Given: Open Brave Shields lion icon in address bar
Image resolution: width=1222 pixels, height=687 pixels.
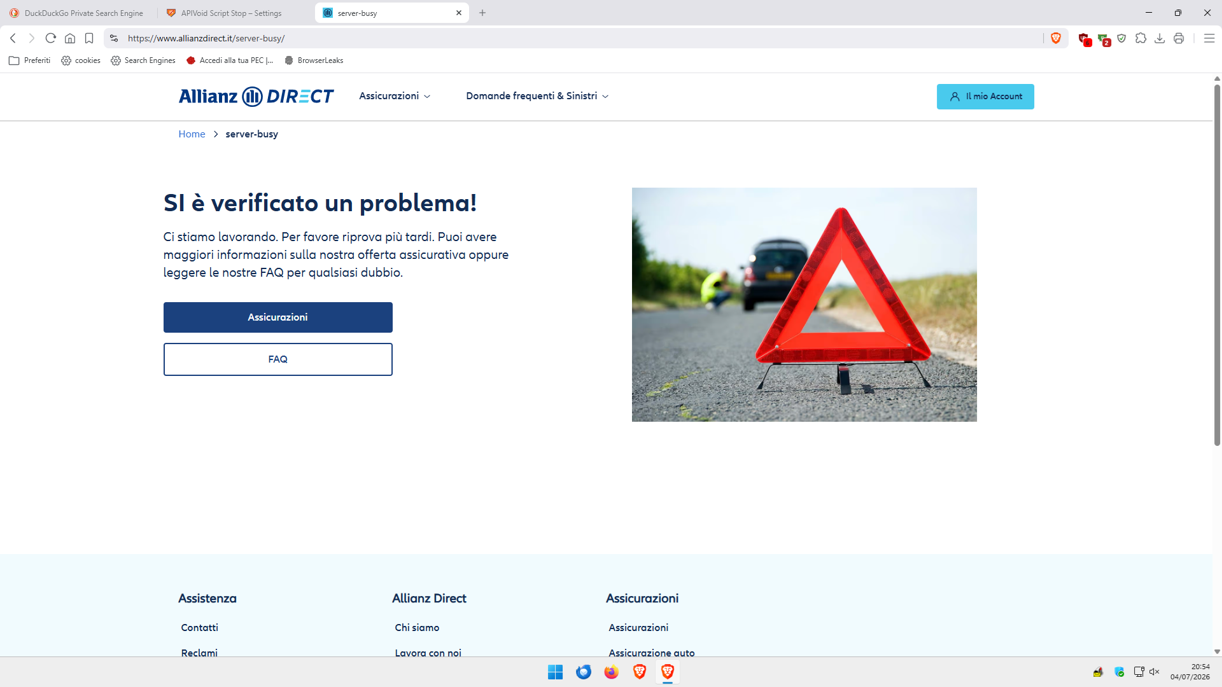Looking at the screenshot, I should (1056, 38).
